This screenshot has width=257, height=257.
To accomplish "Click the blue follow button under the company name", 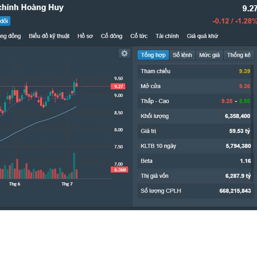I will [x=4, y=21].
